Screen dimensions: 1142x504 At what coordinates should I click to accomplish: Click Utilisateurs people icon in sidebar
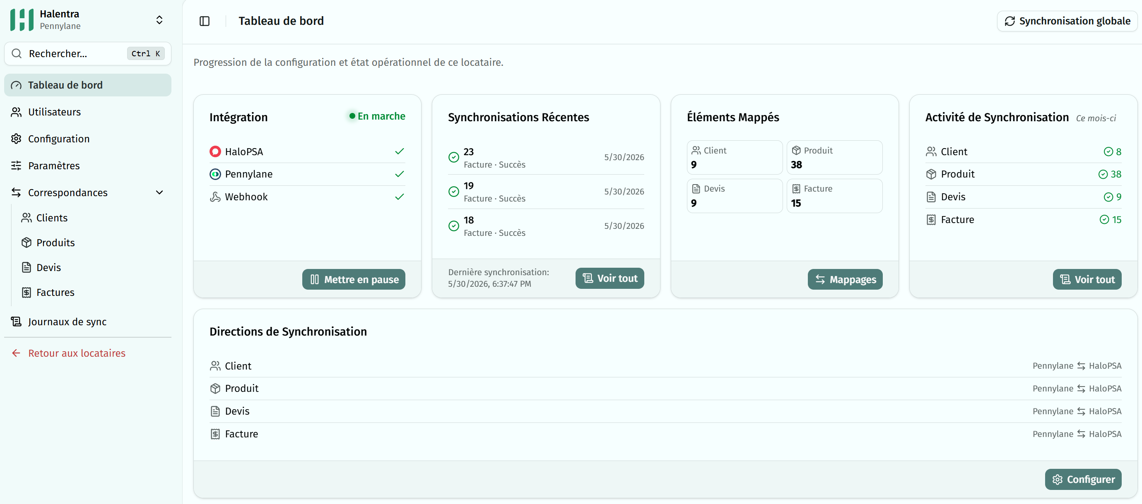click(x=17, y=112)
